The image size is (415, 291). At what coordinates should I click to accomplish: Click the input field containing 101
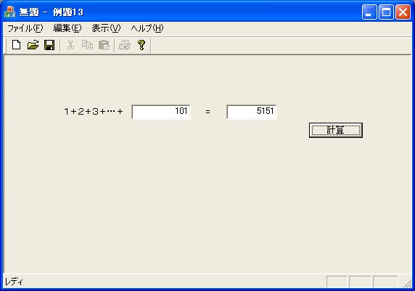tap(161, 112)
